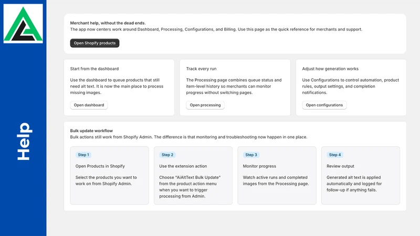
Task: Click 'Adjust how generation works' card title
Action: pos(330,69)
